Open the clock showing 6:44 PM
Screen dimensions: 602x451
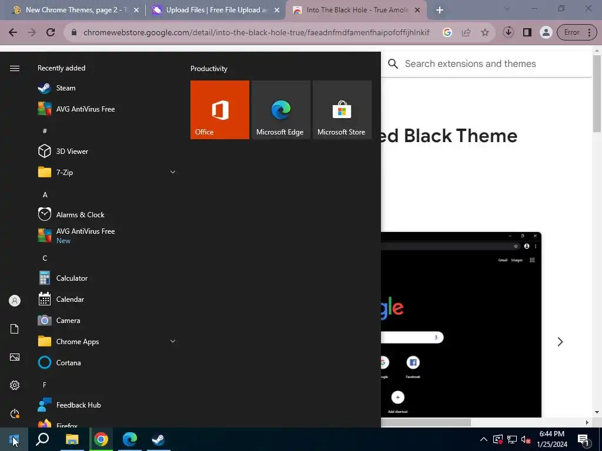552,439
